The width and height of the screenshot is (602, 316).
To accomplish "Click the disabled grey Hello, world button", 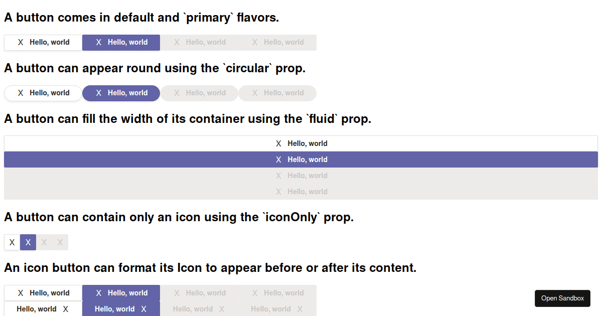I will tap(199, 42).
